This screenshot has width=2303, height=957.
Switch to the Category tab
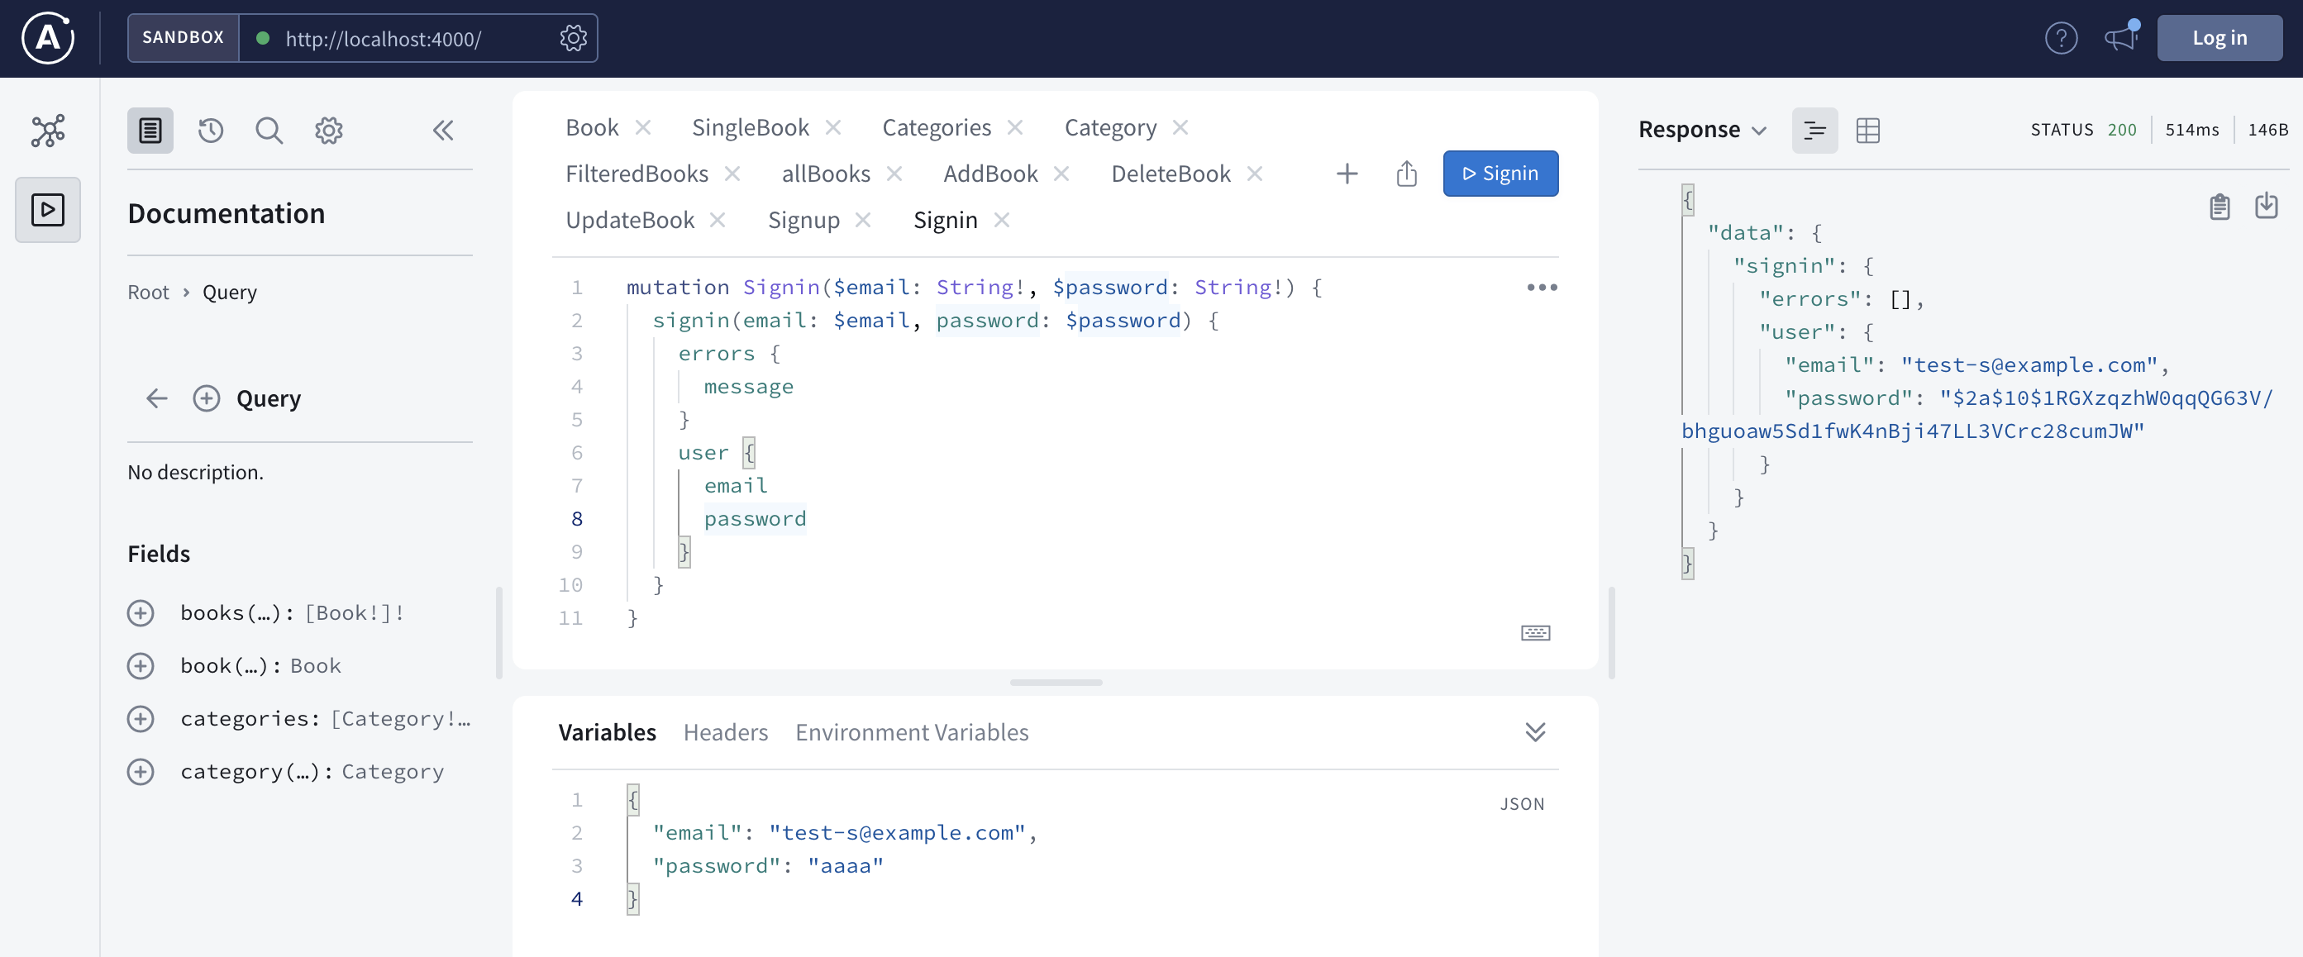1109,128
